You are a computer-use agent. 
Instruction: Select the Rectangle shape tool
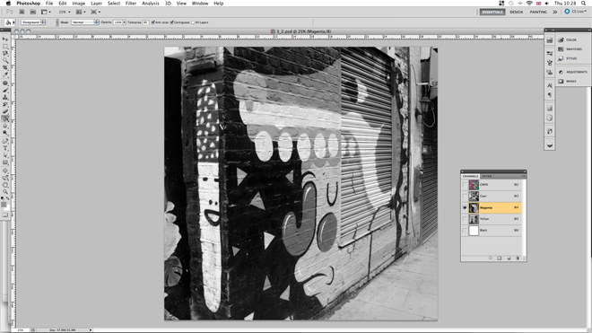coord(4,162)
